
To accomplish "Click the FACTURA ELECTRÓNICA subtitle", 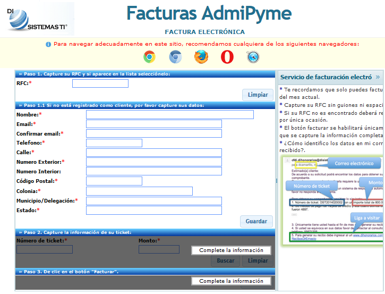I will point(205,32).
